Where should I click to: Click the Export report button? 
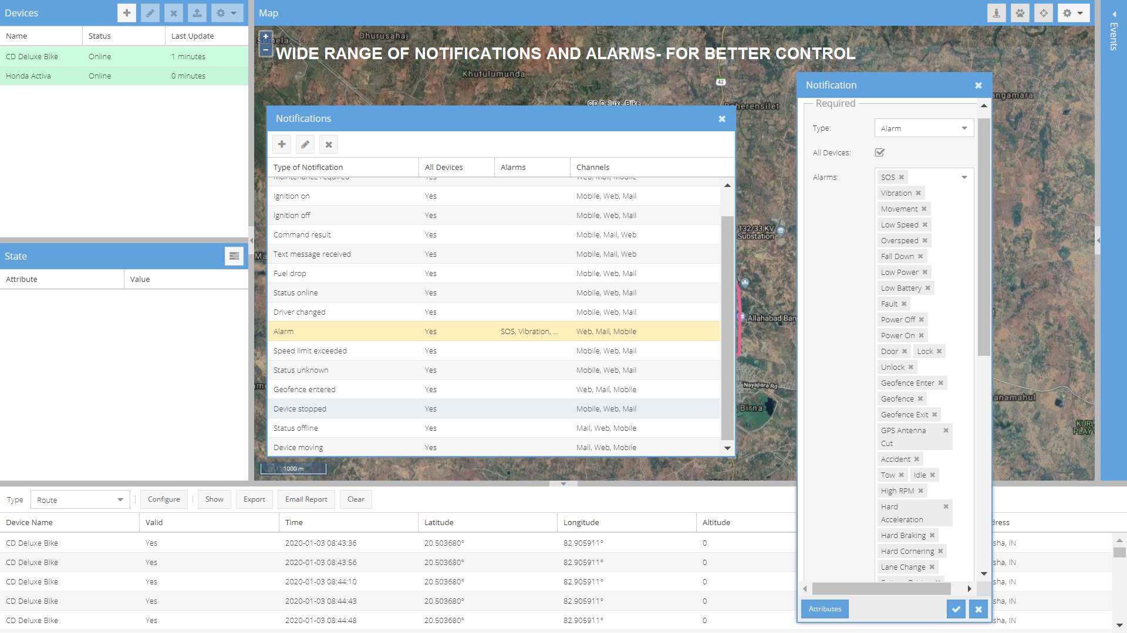tap(254, 499)
